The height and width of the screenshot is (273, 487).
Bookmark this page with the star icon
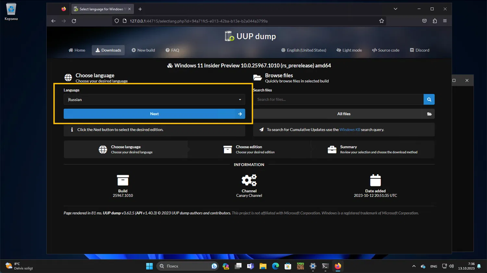[x=381, y=21]
